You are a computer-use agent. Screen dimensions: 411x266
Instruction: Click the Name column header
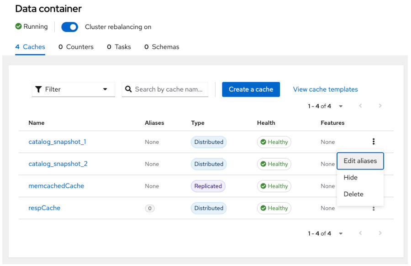37,123
